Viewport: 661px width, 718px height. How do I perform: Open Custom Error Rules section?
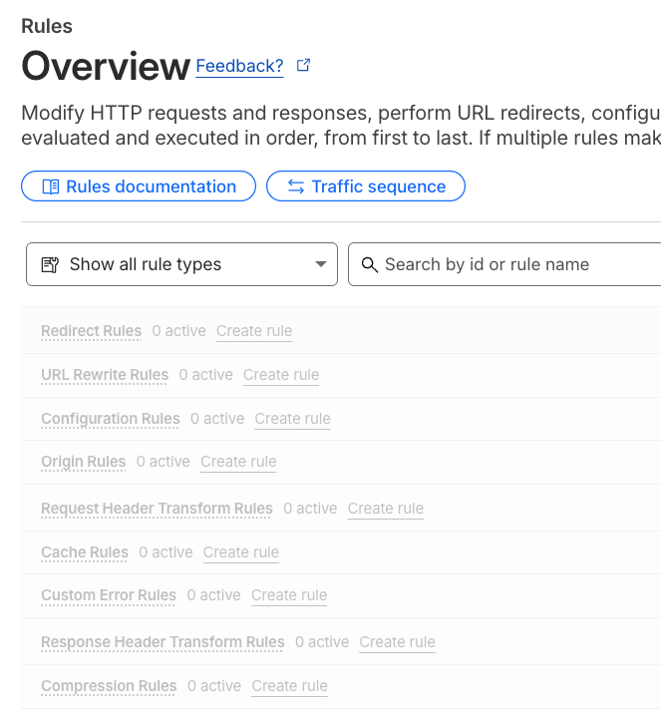[x=109, y=595]
